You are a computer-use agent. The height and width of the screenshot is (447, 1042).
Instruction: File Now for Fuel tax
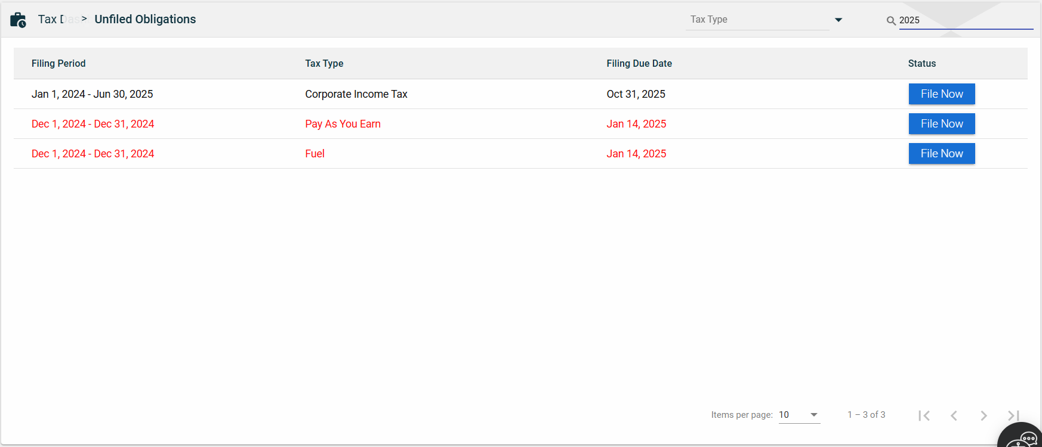click(x=941, y=154)
